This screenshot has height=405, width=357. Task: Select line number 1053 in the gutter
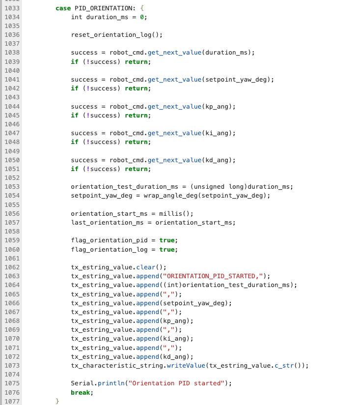point(12,187)
